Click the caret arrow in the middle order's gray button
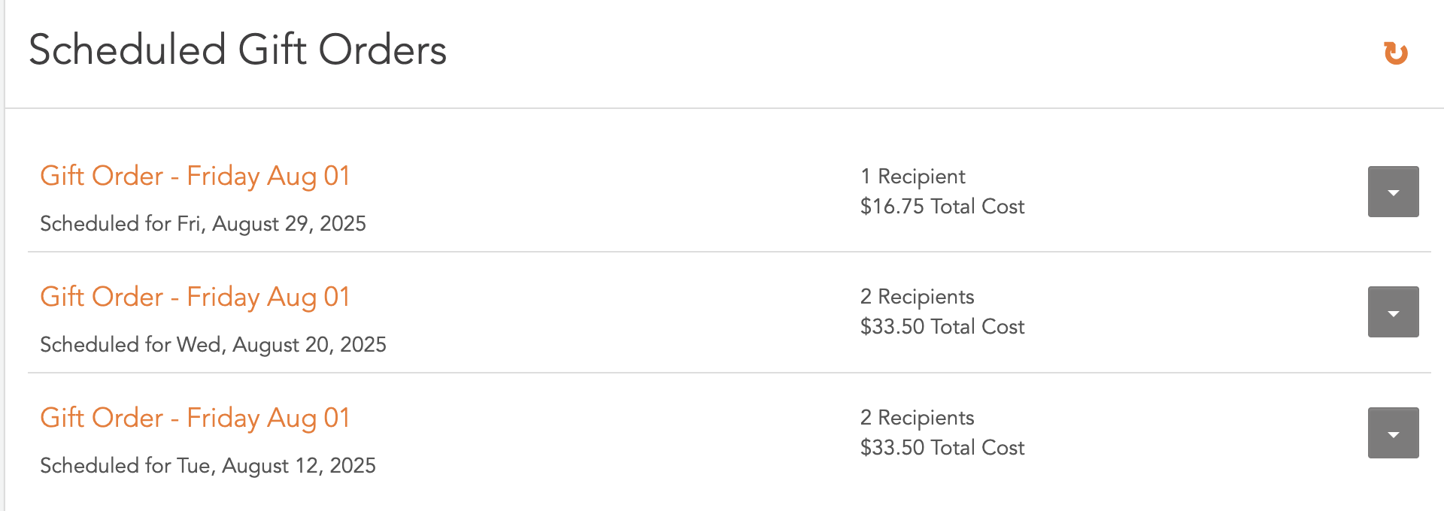The image size is (1444, 511). pos(1393,314)
